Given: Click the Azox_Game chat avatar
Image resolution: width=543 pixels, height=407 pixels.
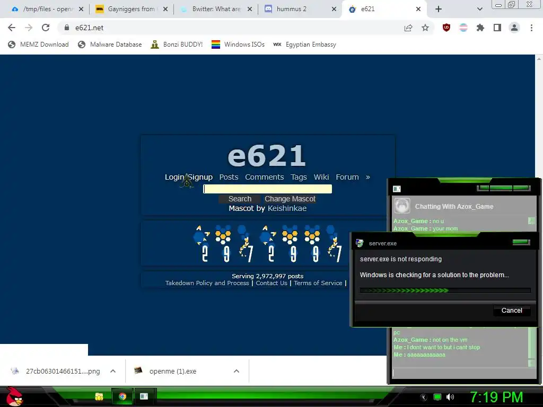Looking at the screenshot, I should (x=402, y=206).
